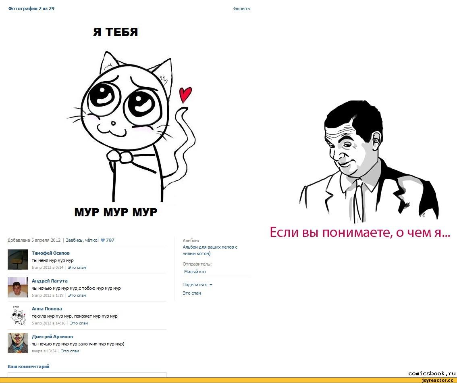Close the photo viewer via Закрыть
Viewport: 457px width, 383px height.
click(x=241, y=9)
